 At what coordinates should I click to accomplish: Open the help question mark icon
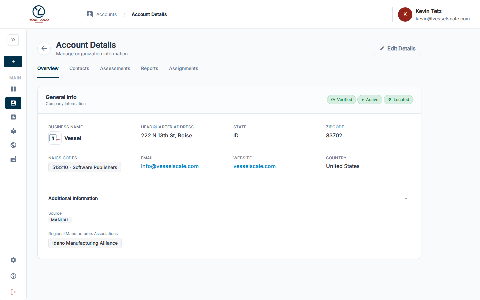point(13,276)
